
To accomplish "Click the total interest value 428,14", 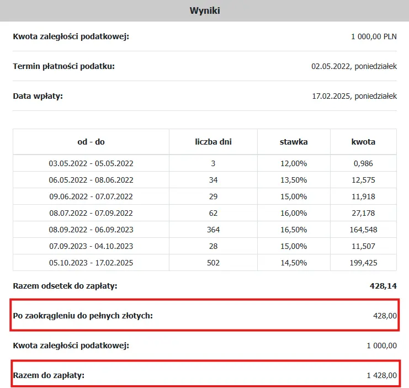I will pyautogui.click(x=383, y=286).
